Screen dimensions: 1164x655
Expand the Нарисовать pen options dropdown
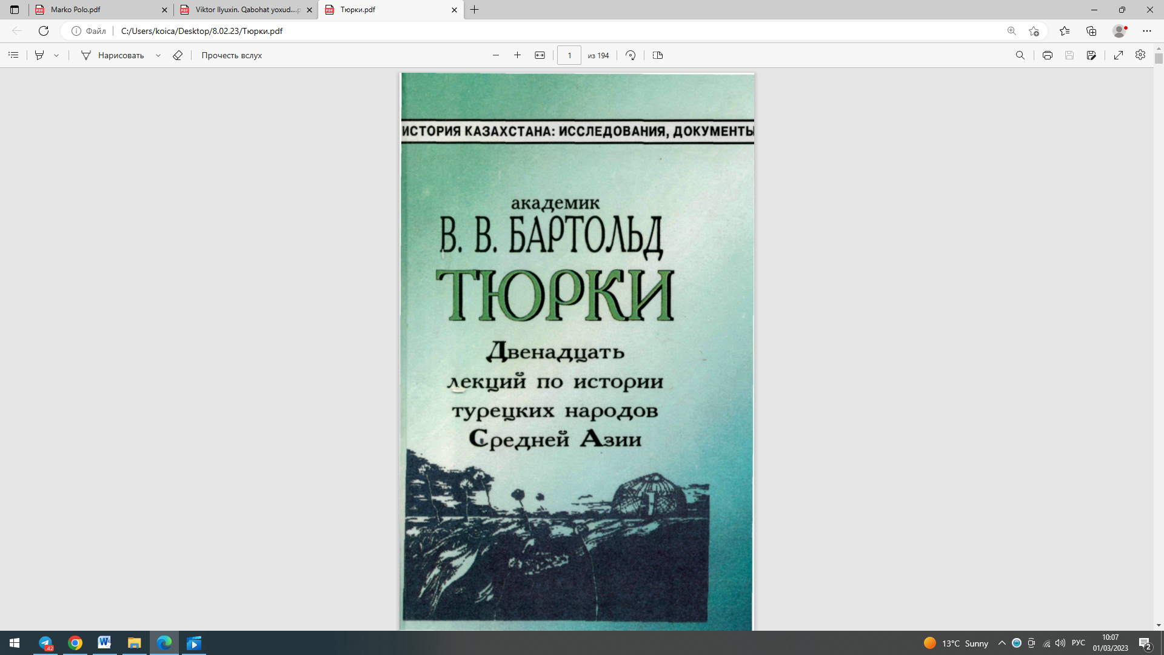tap(158, 55)
